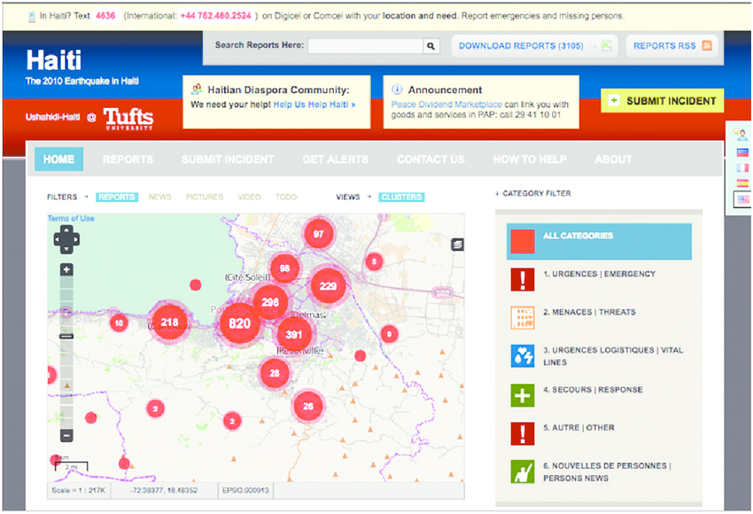Open the About tab
Image resolution: width=753 pixels, height=514 pixels.
[x=613, y=160]
